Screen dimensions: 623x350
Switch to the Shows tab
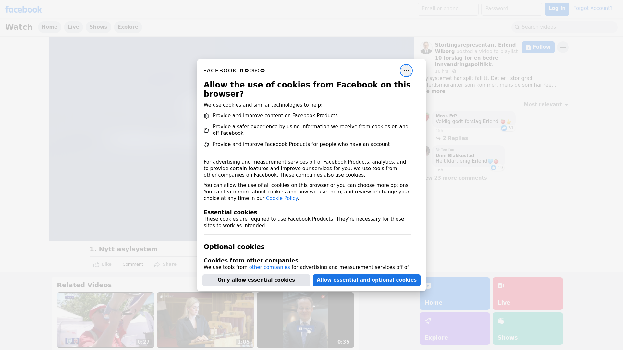click(98, 27)
